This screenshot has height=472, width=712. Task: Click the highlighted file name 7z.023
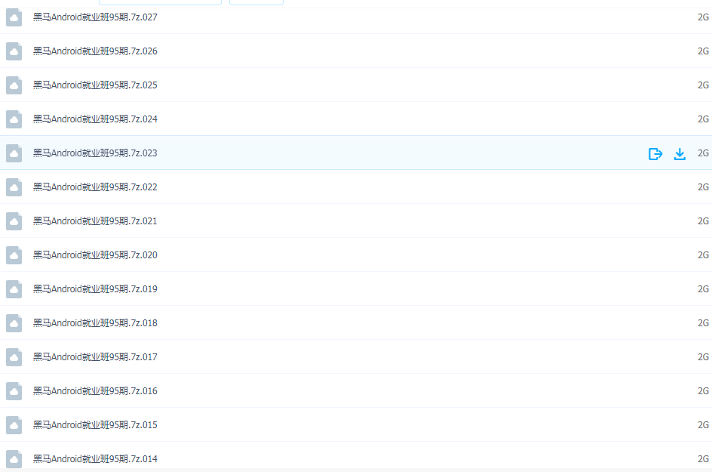click(x=95, y=153)
